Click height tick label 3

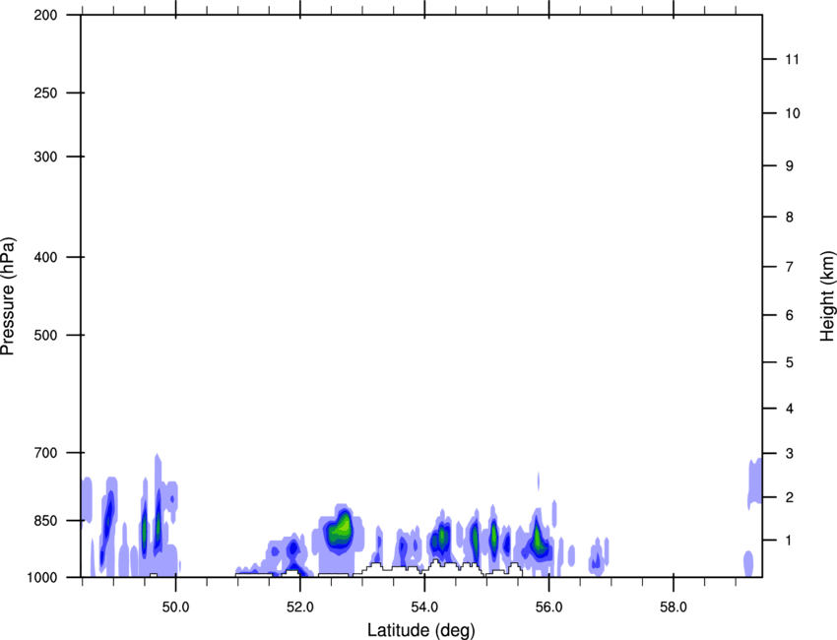point(790,453)
